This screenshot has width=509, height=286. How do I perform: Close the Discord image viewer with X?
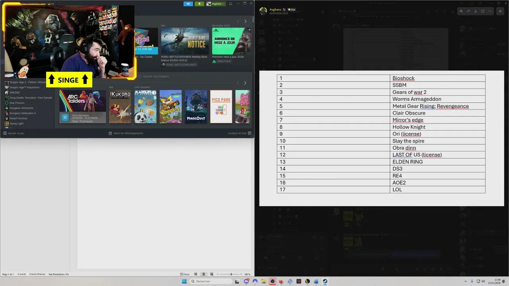500,11
